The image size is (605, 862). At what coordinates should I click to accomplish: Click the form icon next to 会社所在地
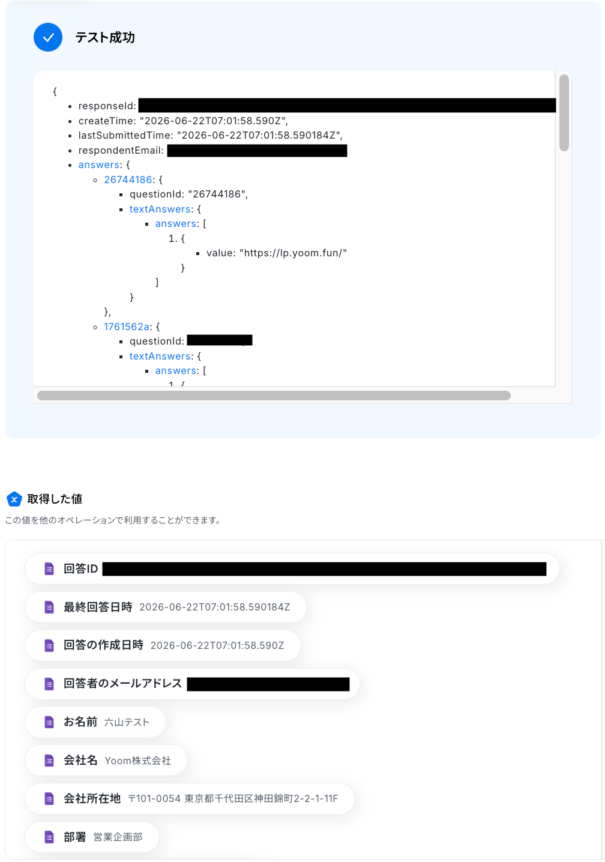point(49,799)
